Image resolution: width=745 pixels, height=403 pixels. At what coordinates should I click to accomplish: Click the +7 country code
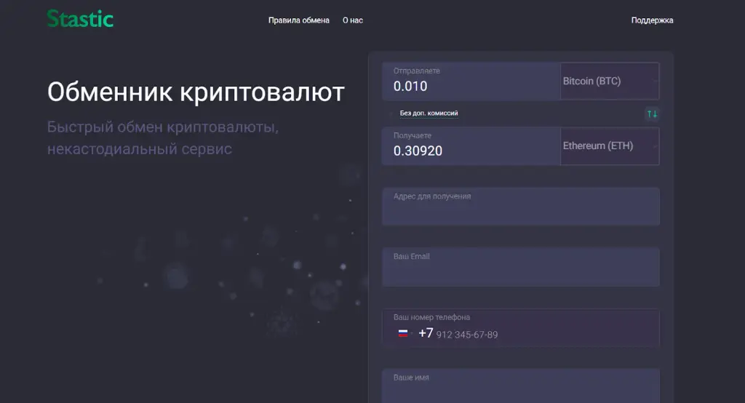(x=426, y=333)
